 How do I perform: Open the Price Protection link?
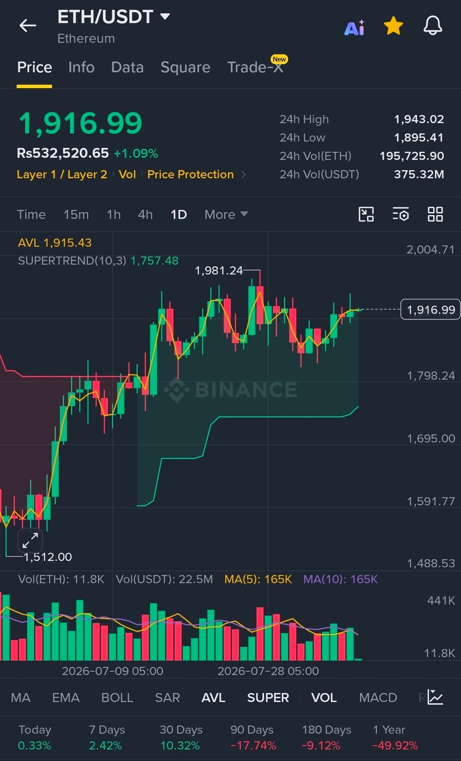[190, 174]
